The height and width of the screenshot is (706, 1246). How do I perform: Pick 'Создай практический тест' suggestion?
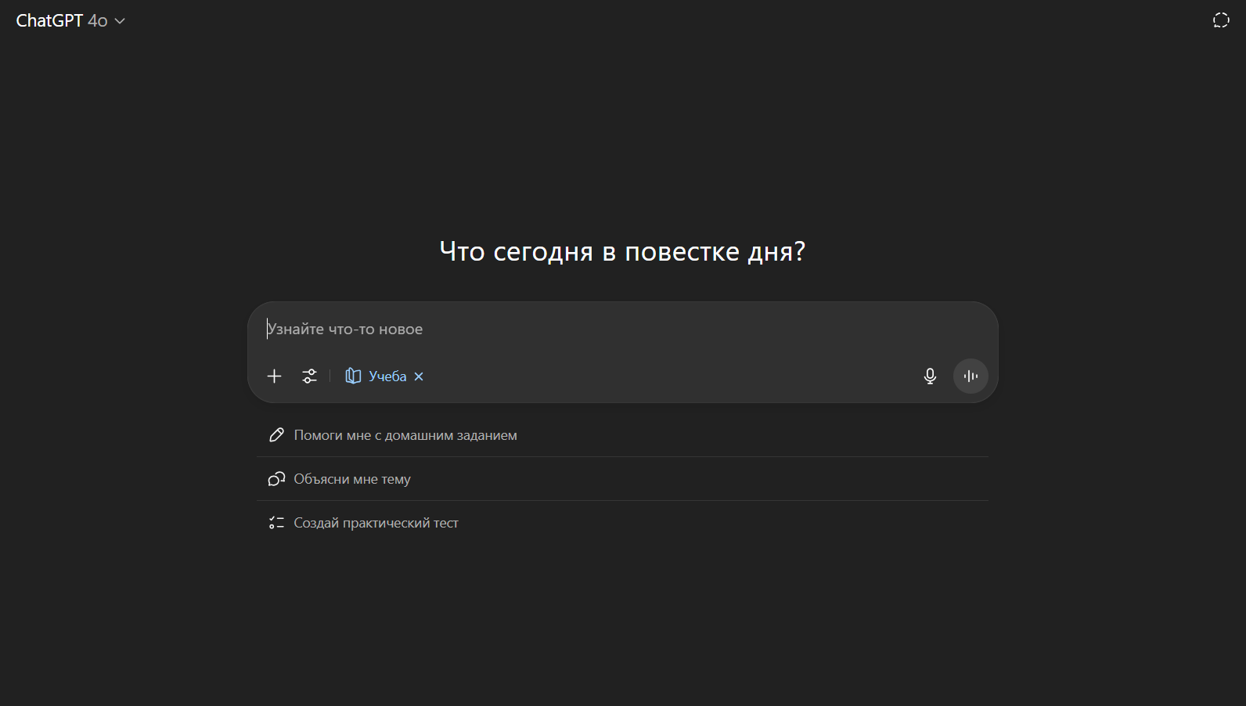coord(376,523)
